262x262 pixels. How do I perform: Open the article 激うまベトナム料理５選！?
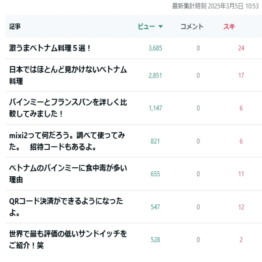pyautogui.click(x=50, y=48)
